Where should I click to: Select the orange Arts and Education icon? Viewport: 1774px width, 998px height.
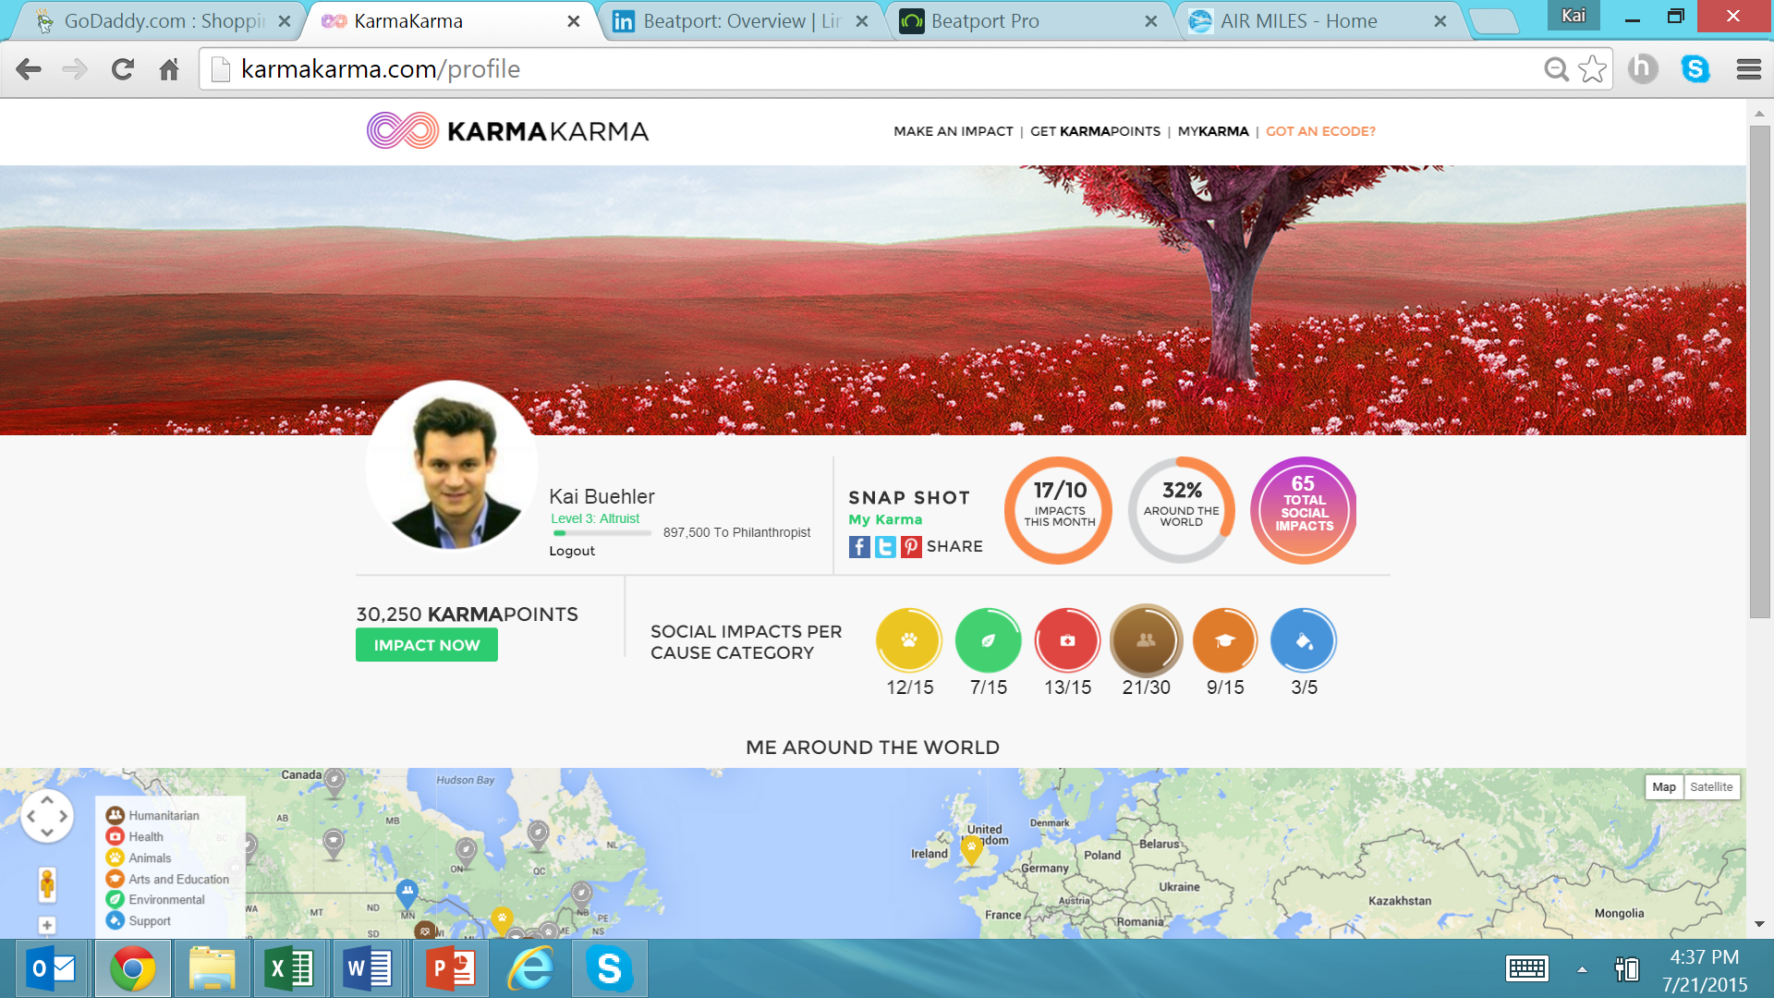[1225, 640]
